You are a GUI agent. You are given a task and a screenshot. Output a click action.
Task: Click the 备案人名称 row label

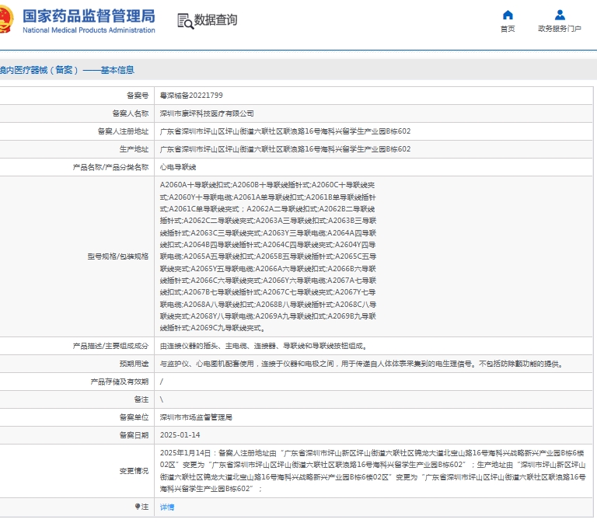[131, 113]
